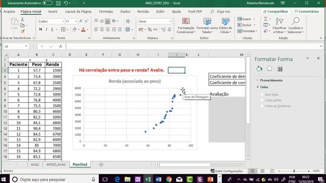Open the AVA2 sheet tab
The image size is (326, 183).
[x=35, y=165]
